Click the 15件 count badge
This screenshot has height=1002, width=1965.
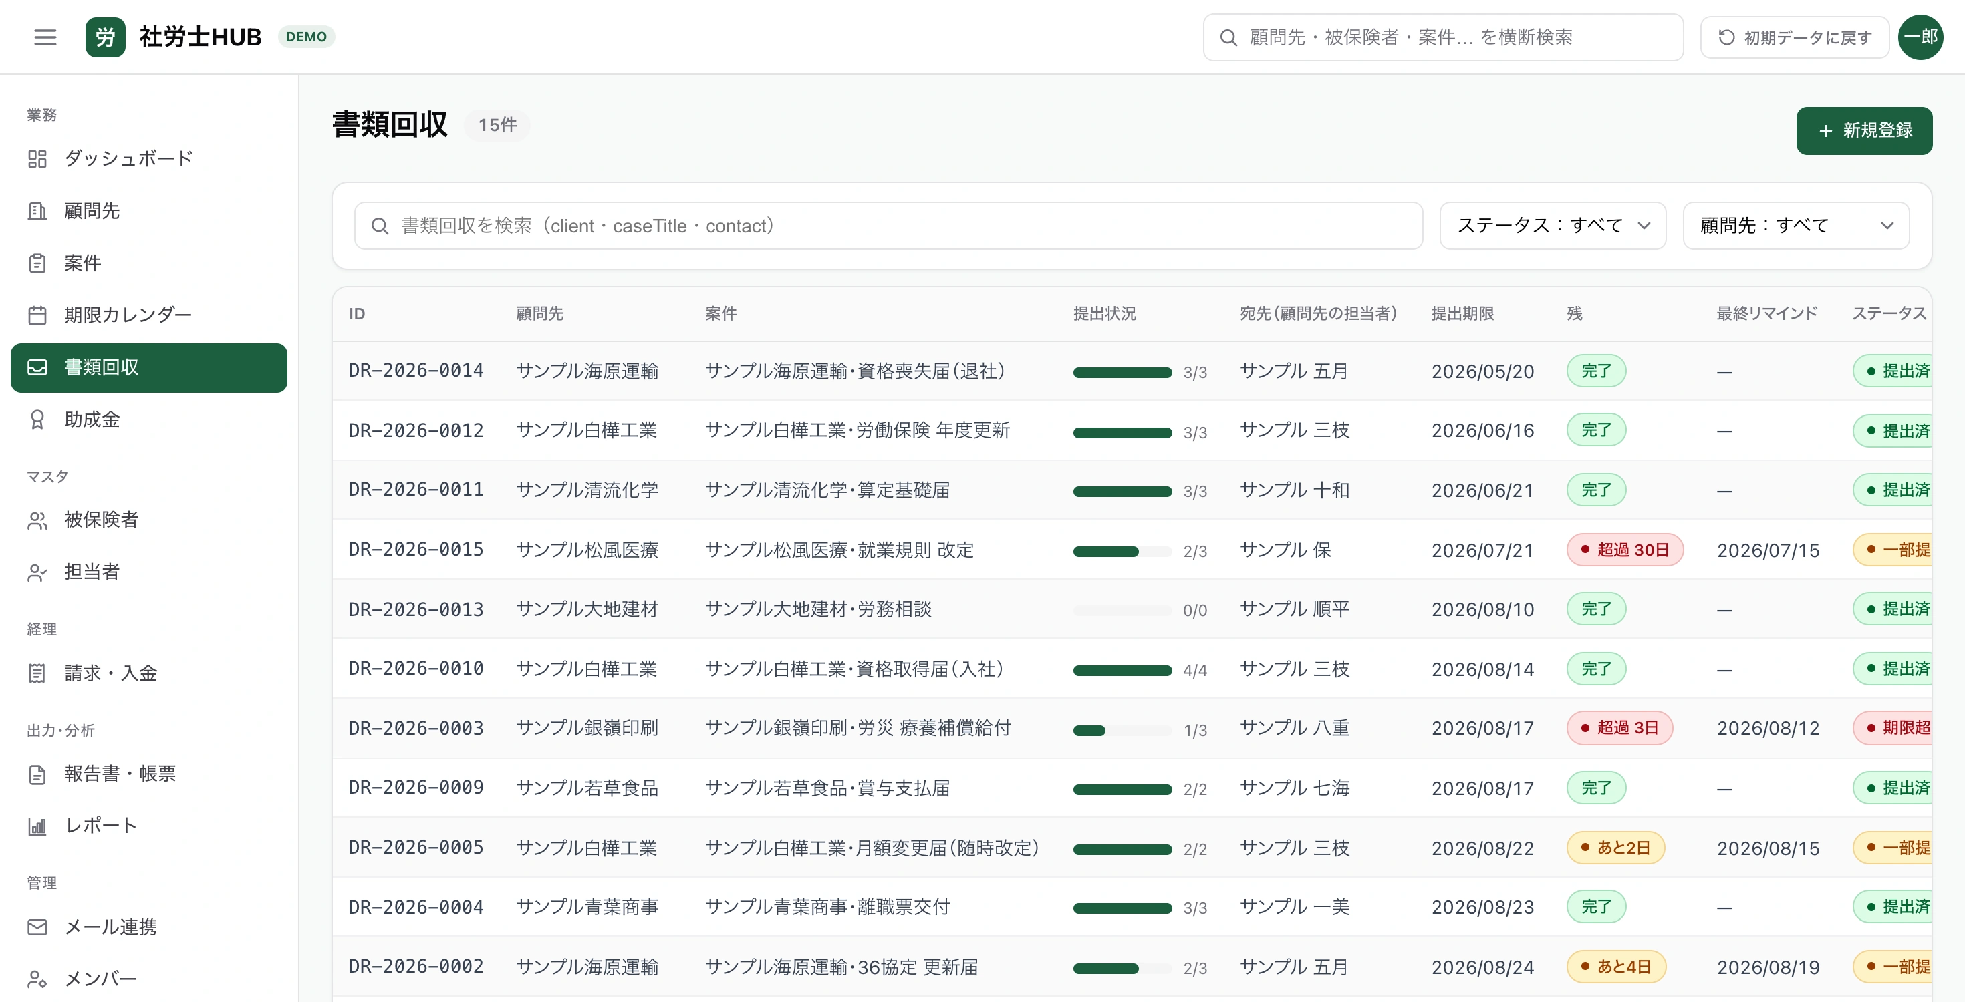pyautogui.click(x=497, y=125)
